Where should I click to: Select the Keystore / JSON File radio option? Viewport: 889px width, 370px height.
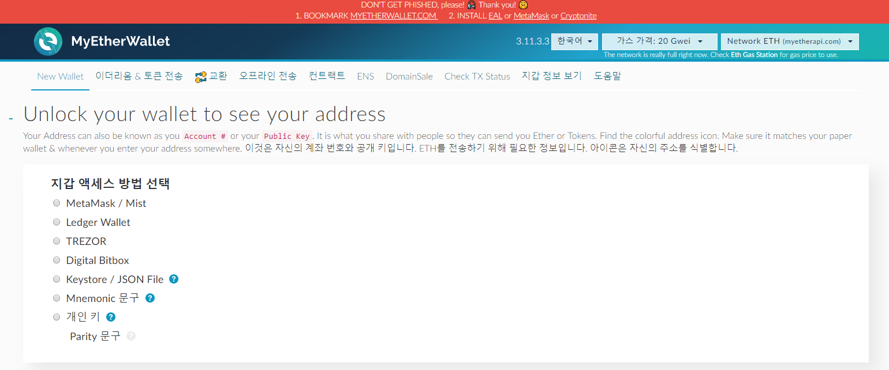click(x=57, y=279)
